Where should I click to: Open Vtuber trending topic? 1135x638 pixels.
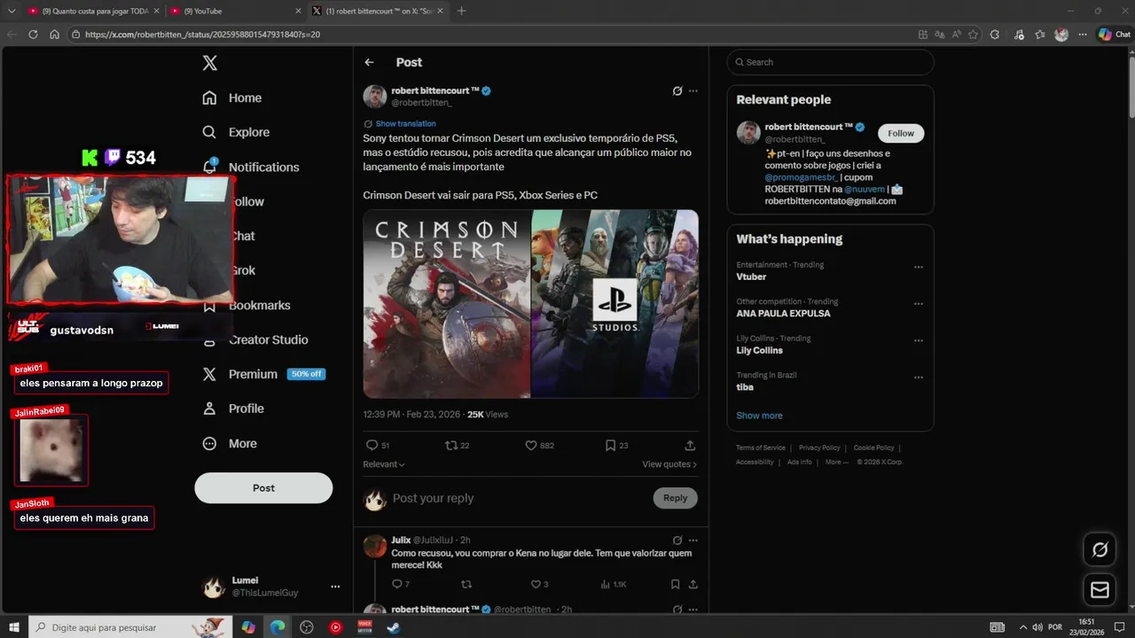[751, 277]
